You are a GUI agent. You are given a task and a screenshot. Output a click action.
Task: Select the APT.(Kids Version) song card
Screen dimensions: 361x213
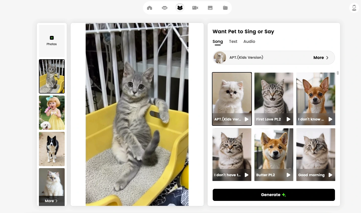[231, 99]
